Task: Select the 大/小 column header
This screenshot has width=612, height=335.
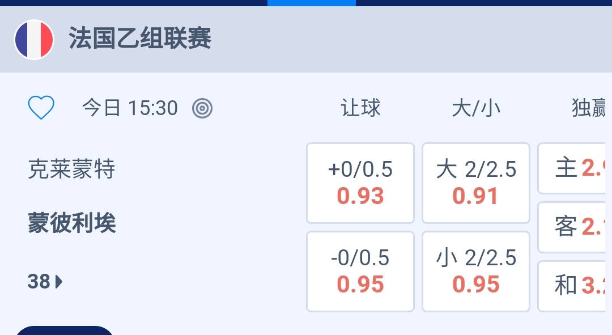Action: pos(476,108)
